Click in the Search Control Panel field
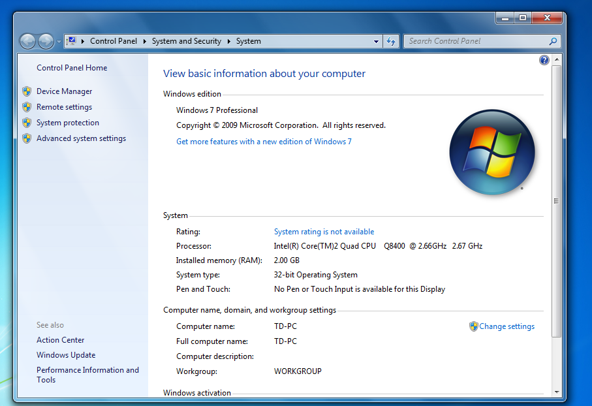This screenshot has height=406, width=592. [475, 41]
